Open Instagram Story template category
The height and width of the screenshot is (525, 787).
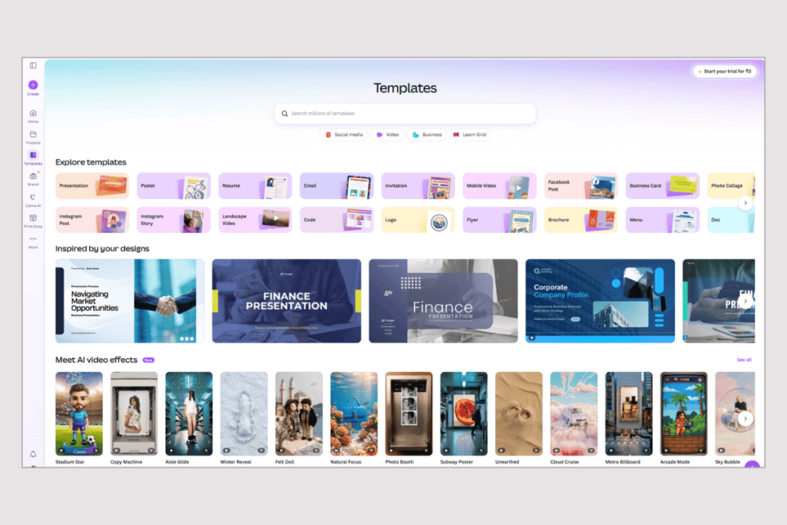point(174,220)
